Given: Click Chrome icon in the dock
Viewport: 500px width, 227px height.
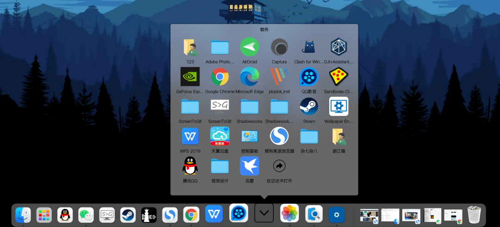Looking at the screenshot, I should coord(191,214).
